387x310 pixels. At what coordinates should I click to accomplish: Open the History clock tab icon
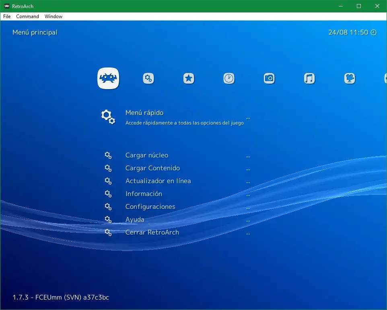[x=229, y=78]
